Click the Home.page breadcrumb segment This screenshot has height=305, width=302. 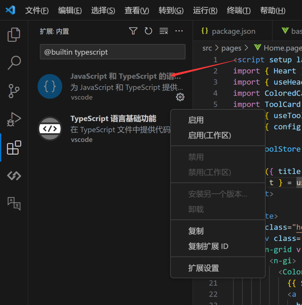point(283,48)
